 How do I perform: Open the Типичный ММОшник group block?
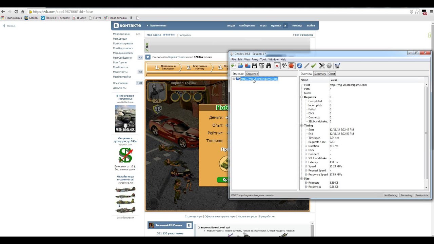point(170,225)
